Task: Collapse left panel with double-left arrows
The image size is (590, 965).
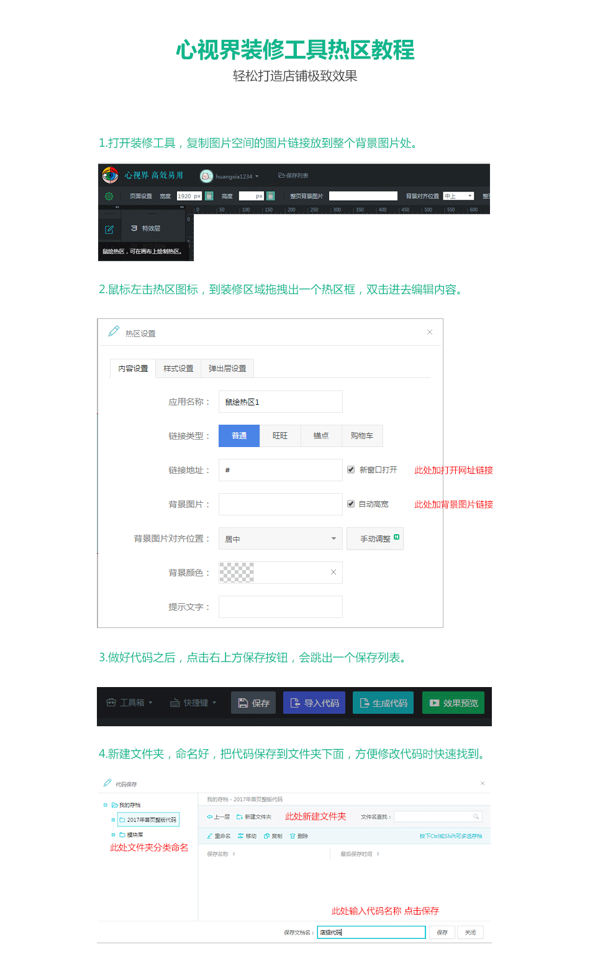Action: click(x=117, y=207)
